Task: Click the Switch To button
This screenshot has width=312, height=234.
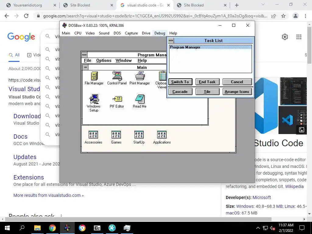Action: pos(180,82)
